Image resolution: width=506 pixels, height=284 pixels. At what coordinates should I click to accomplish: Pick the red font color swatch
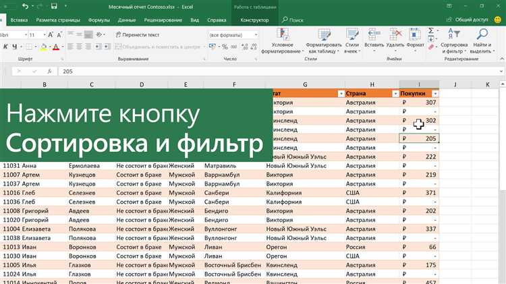[57, 47]
